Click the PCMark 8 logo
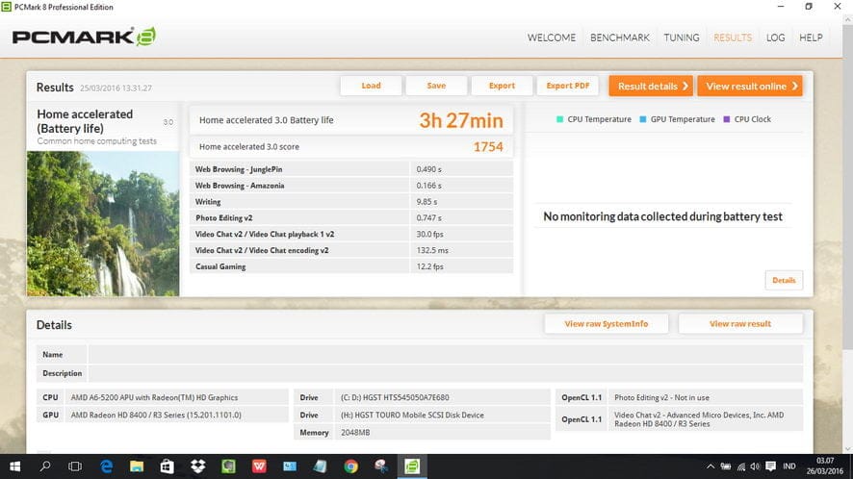Screen dimensions: 853x479 pos(84,37)
